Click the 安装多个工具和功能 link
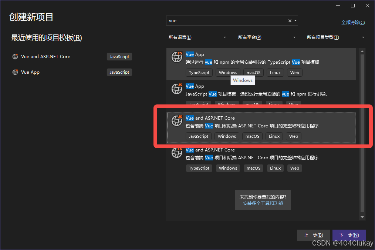 (263, 203)
